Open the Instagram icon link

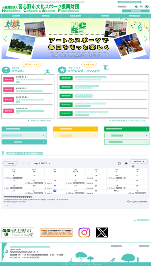[84, 233]
